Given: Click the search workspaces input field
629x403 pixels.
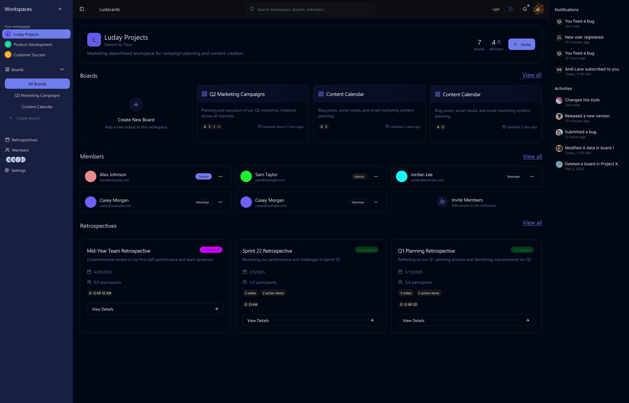Looking at the screenshot, I should point(311,9).
